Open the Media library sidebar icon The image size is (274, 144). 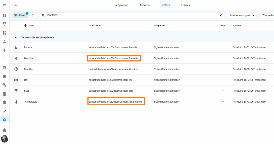[5, 94]
